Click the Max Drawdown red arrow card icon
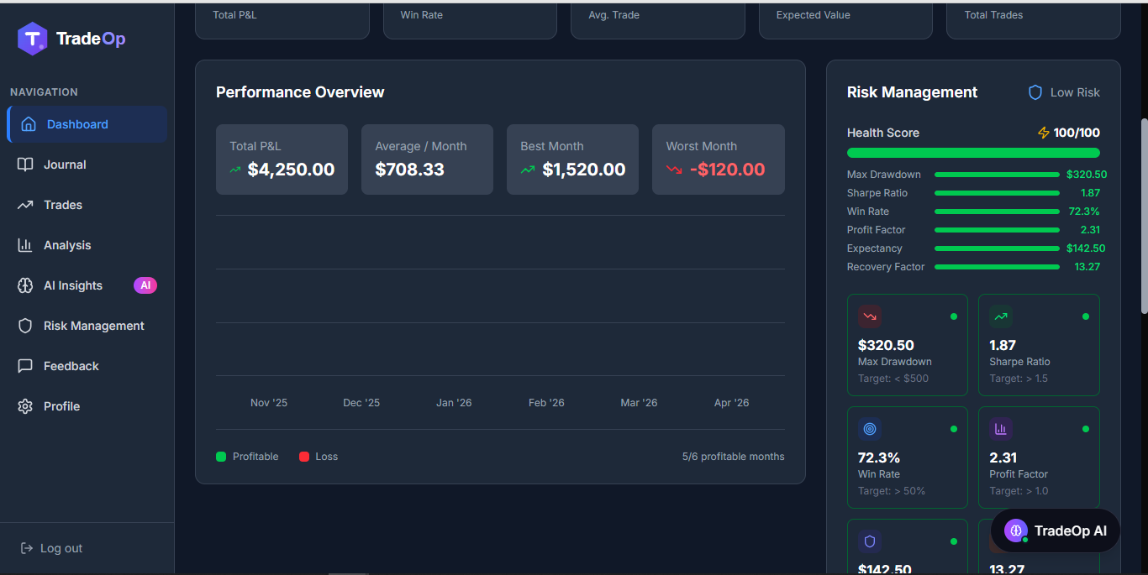 tap(870, 316)
